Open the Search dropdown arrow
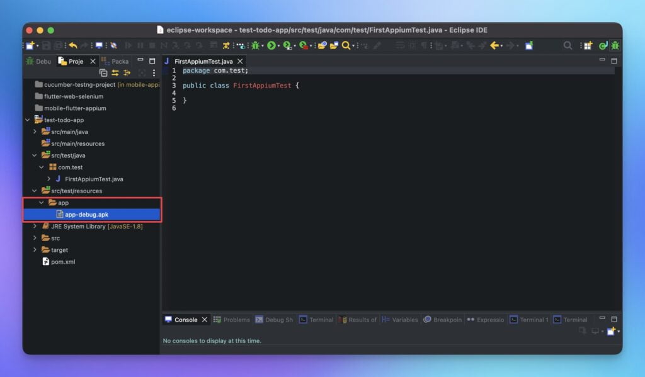This screenshot has width=645, height=377. pyautogui.click(x=353, y=46)
